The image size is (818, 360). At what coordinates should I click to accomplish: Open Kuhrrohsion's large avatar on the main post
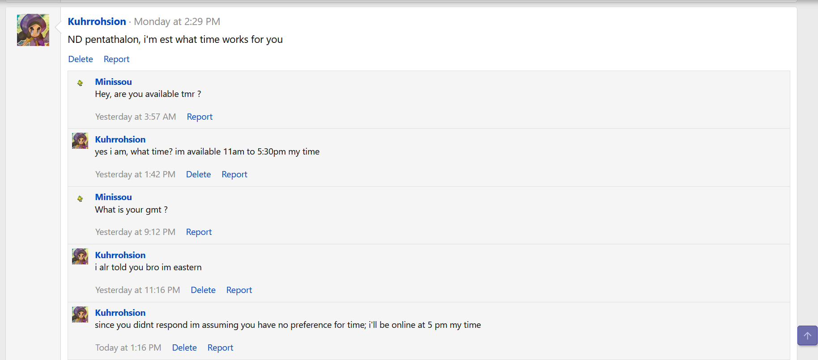pos(33,30)
